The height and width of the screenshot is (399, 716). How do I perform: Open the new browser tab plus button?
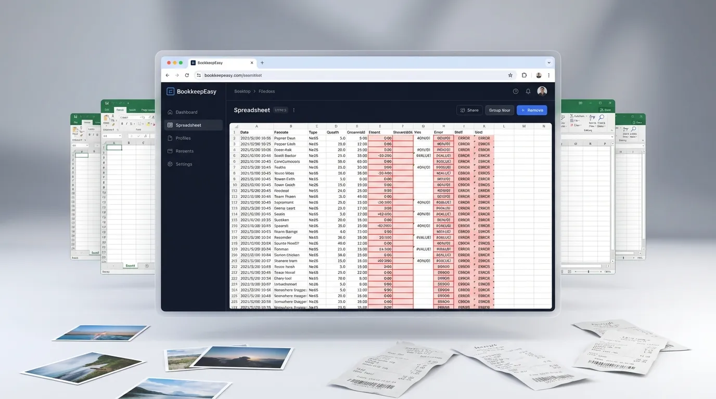262,63
